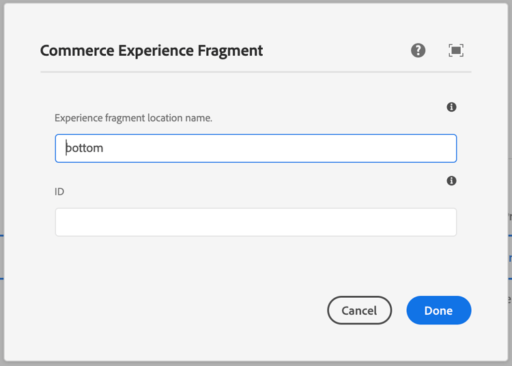Show info tooltip for the ID field
Screen dimensions: 512x366
451,181
